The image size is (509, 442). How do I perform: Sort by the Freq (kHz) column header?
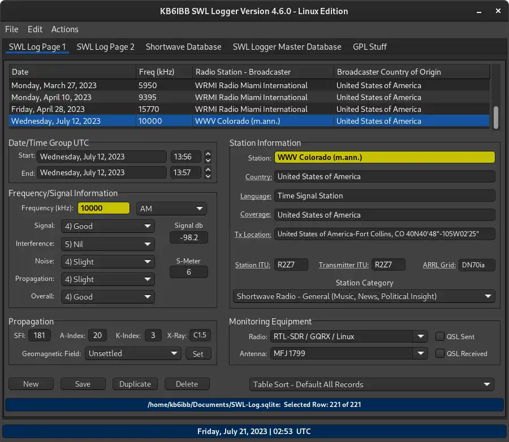click(x=164, y=72)
